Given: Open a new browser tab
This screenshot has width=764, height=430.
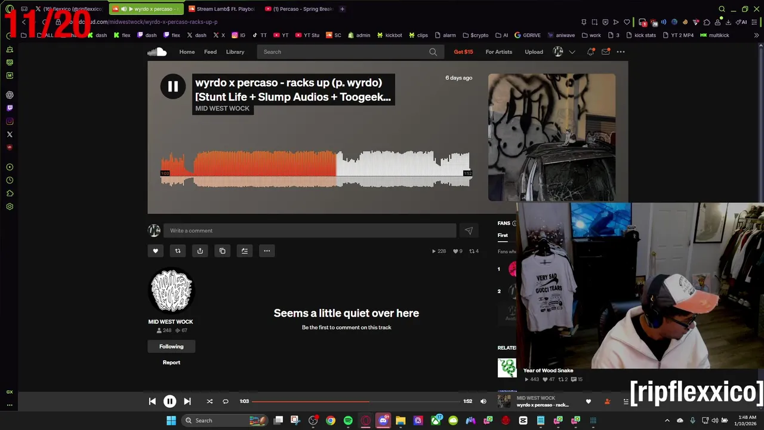Looking at the screenshot, I should [x=342, y=9].
